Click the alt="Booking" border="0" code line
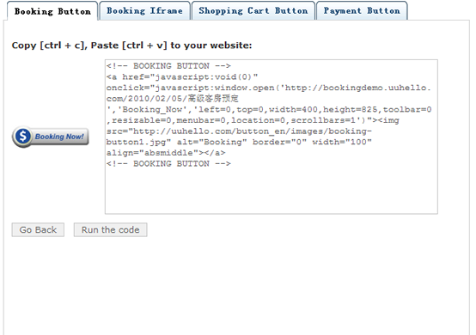The width and height of the screenshot is (476, 335). pyautogui.click(x=239, y=142)
